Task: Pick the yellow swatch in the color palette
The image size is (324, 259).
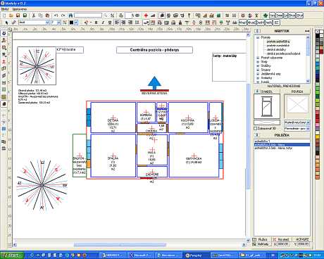Action: (318, 137)
